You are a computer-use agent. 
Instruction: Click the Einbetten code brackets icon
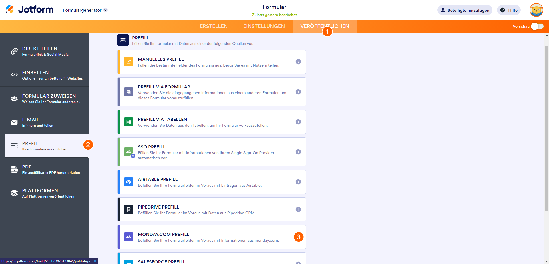(14, 75)
